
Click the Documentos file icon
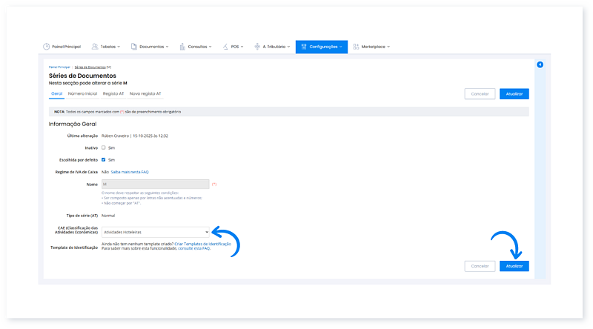[134, 47]
